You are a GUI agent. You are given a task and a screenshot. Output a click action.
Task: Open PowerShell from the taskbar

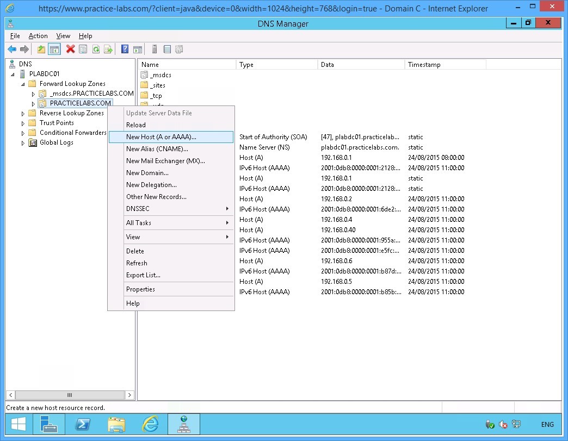83,424
